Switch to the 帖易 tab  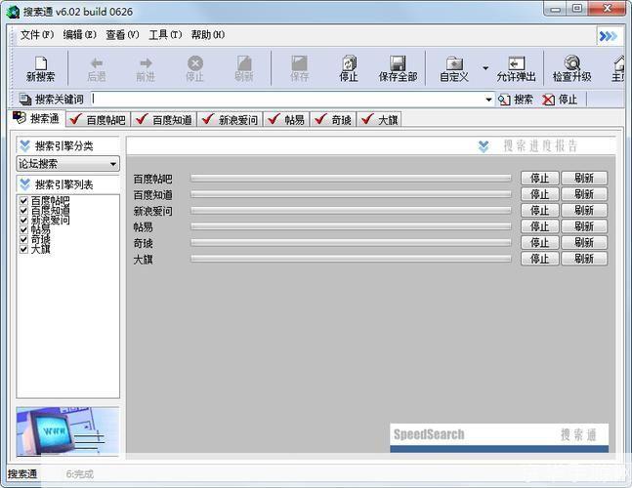[x=286, y=120]
